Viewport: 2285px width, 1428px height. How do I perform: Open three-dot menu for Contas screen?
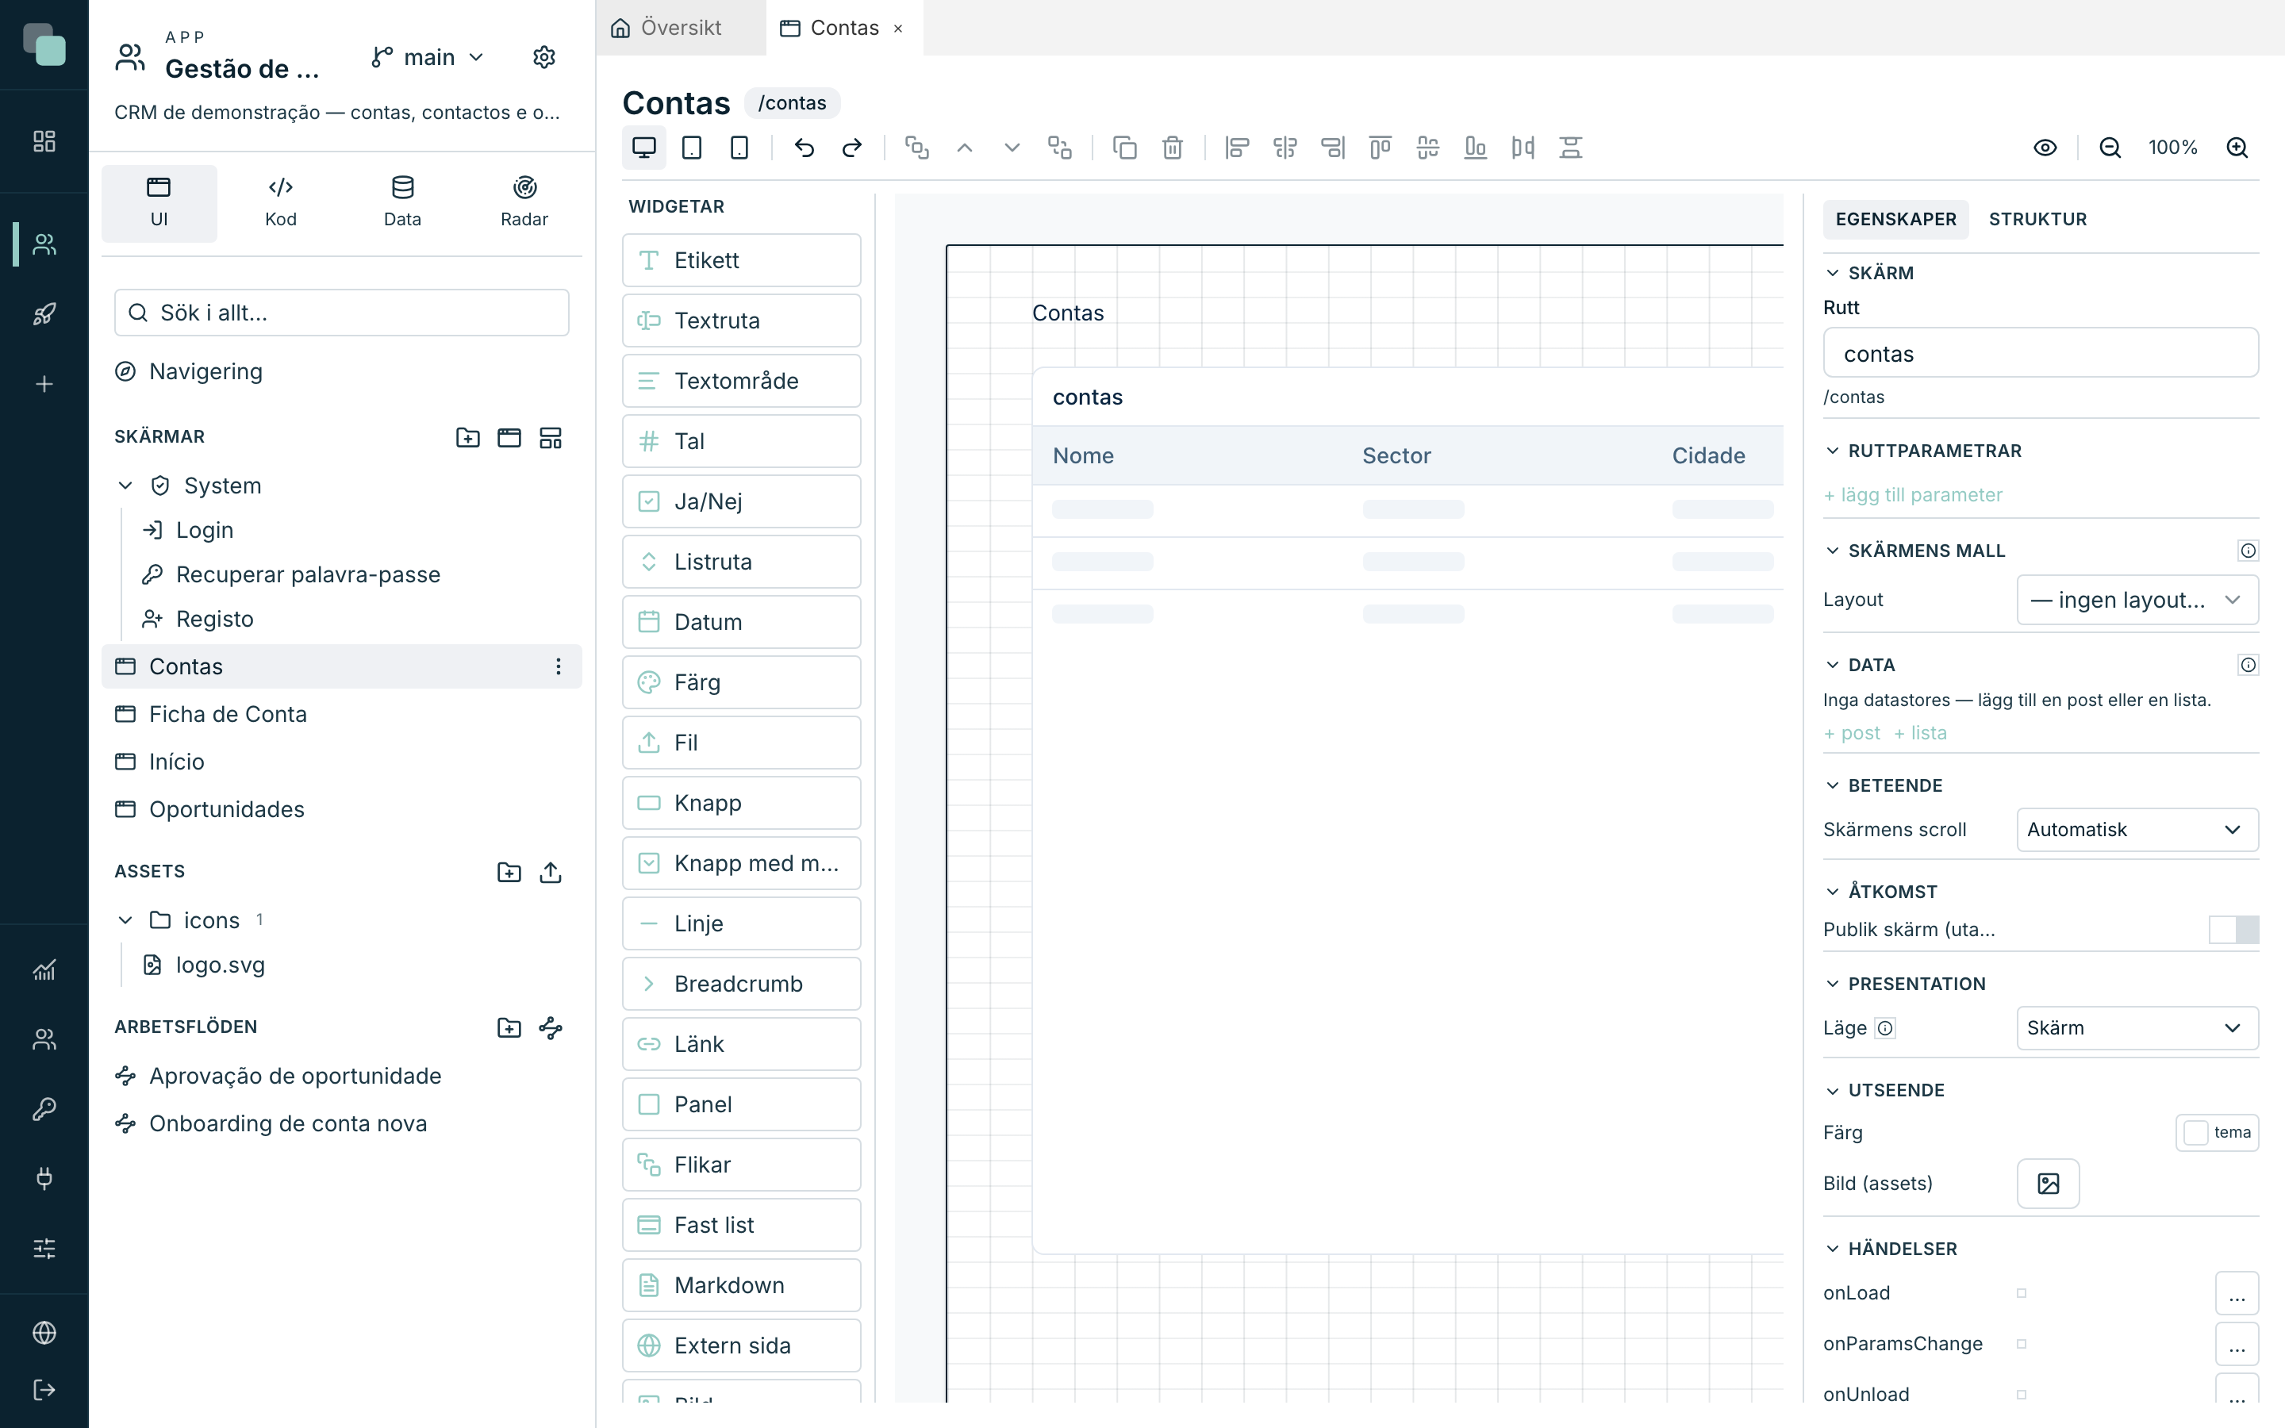558,666
